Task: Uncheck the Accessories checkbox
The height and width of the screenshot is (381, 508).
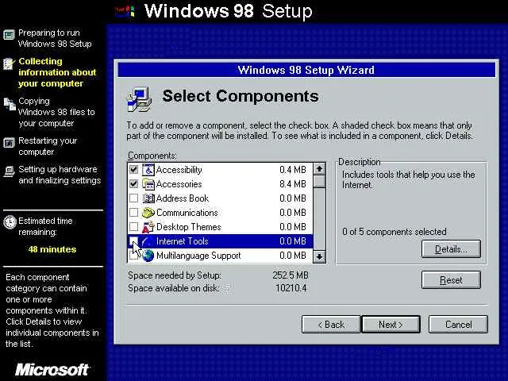Action: 134,183
